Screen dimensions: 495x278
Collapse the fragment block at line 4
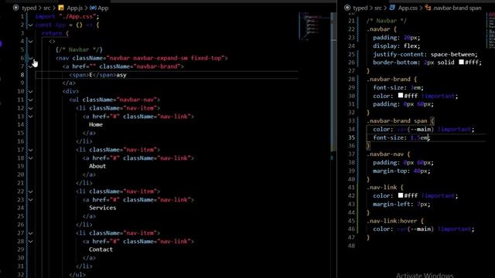31,41
